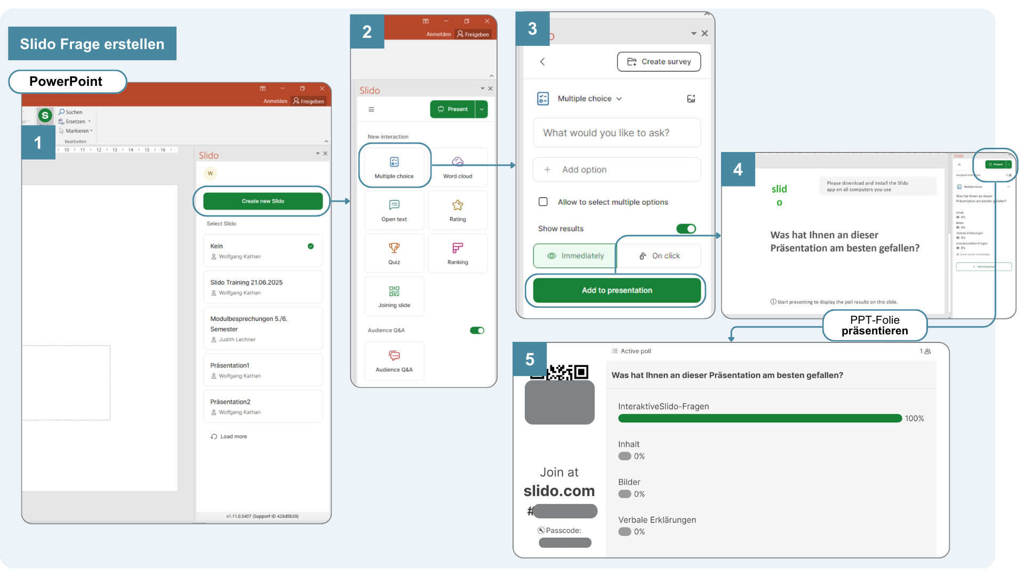Select the On click results option
This screenshot has height=576, width=1024.
click(x=659, y=256)
